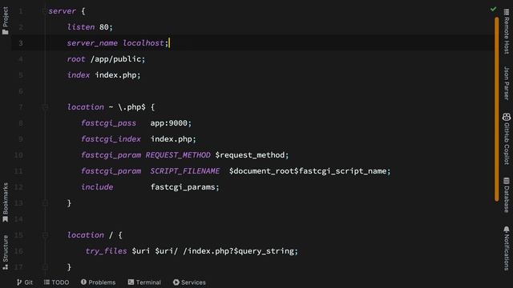Open the Git tool window
Screen dimensions: 513x288
(x=25, y=282)
